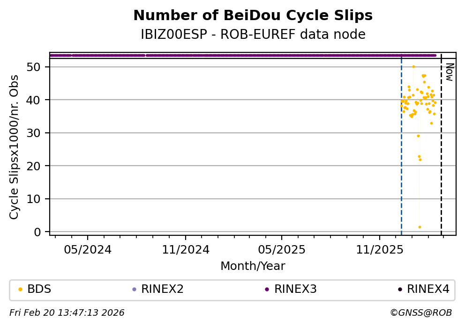The height and width of the screenshot is (327, 465).
Task: Click the IBIZ00ESP station subtitle
Action: point(253,35)
